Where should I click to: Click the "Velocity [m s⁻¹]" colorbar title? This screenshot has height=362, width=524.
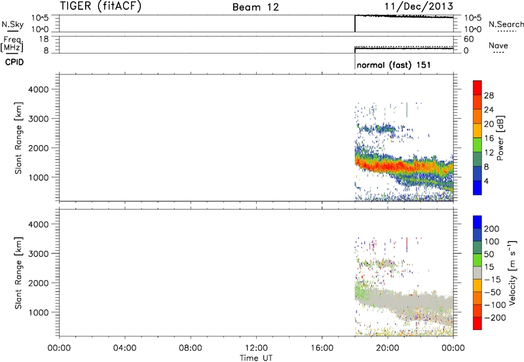pyautogui.click(x=512, y=272)
